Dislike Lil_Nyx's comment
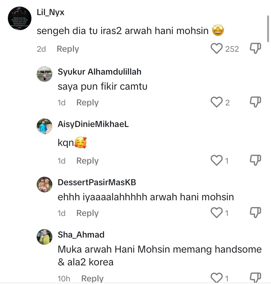Screen dimensions: 271x284 point(255,48)
